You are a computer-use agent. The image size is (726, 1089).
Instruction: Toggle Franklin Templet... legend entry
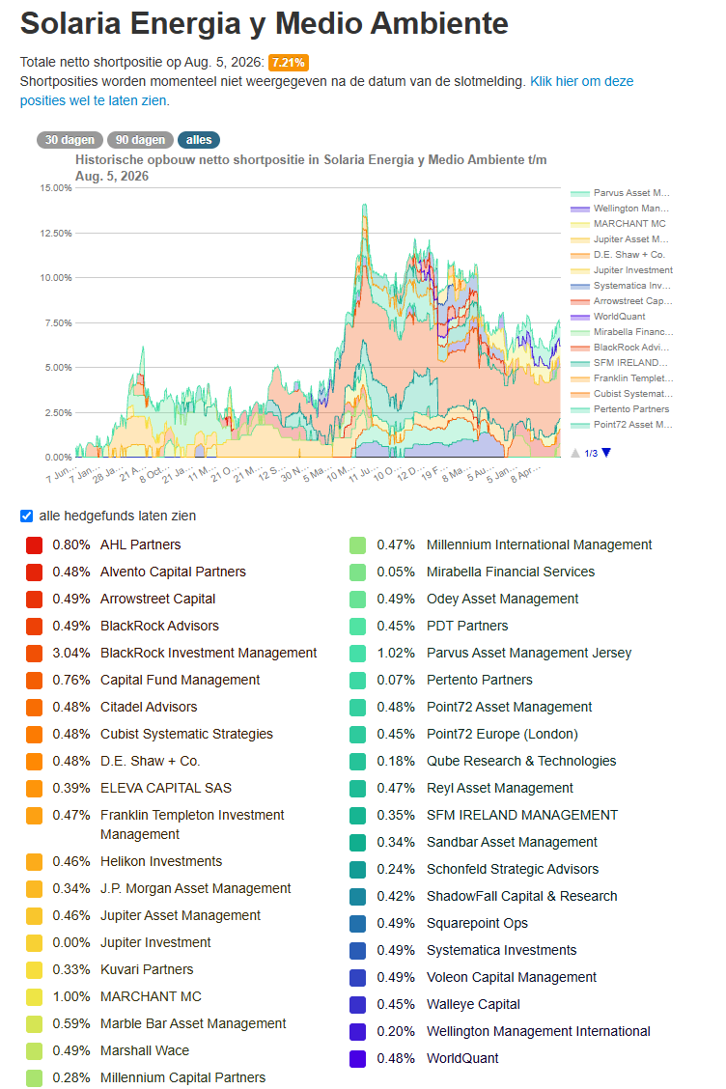(622, 378)
